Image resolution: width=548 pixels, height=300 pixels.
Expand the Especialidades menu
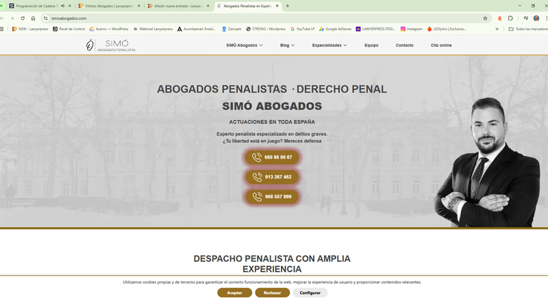[329, 45]
